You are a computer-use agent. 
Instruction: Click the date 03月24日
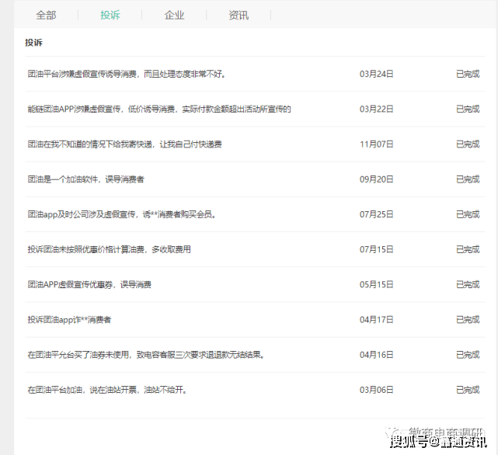pos(376,74)
